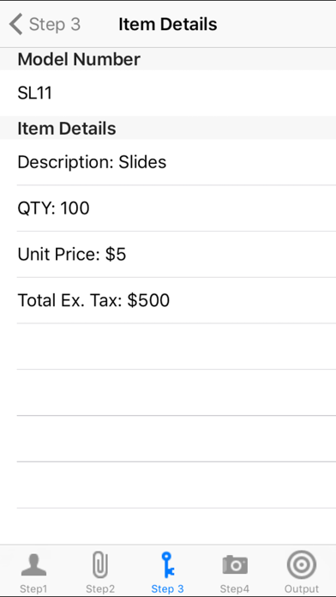Tap the Description: Slides row
Viewport: 336px width, 597px height.
point(168,162)
